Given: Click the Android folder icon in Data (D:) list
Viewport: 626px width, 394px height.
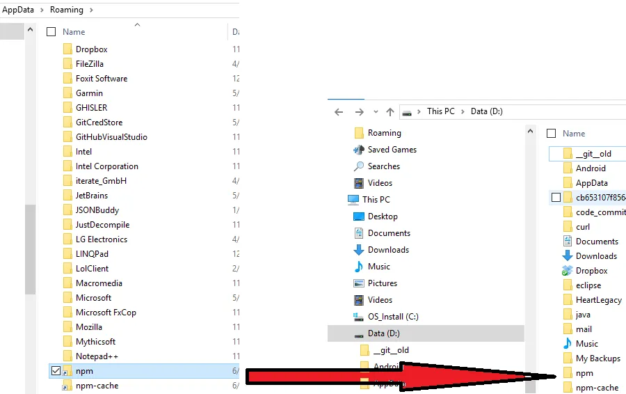Looking at the screenshot, I should click(x=568, y=168).
